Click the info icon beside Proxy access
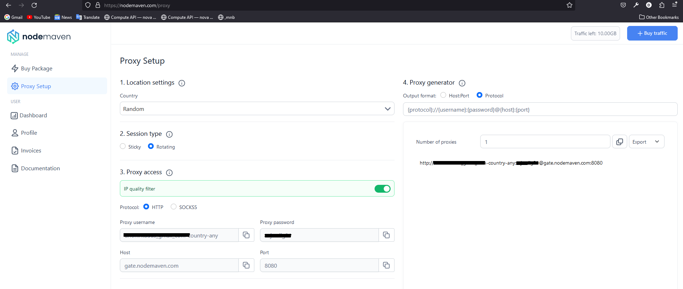The image size is (683, 289). point(169,173)
